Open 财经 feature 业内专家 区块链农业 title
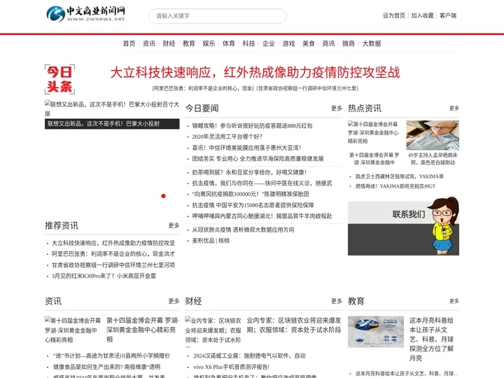Viewport: 504px width, 378px height. click(x=294, y=325)
